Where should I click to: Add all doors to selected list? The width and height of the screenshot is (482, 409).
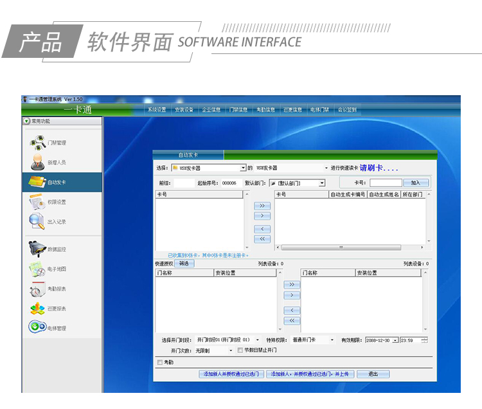click(292, 285)
